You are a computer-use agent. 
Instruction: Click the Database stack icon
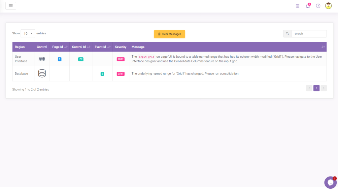pos(42,74)
